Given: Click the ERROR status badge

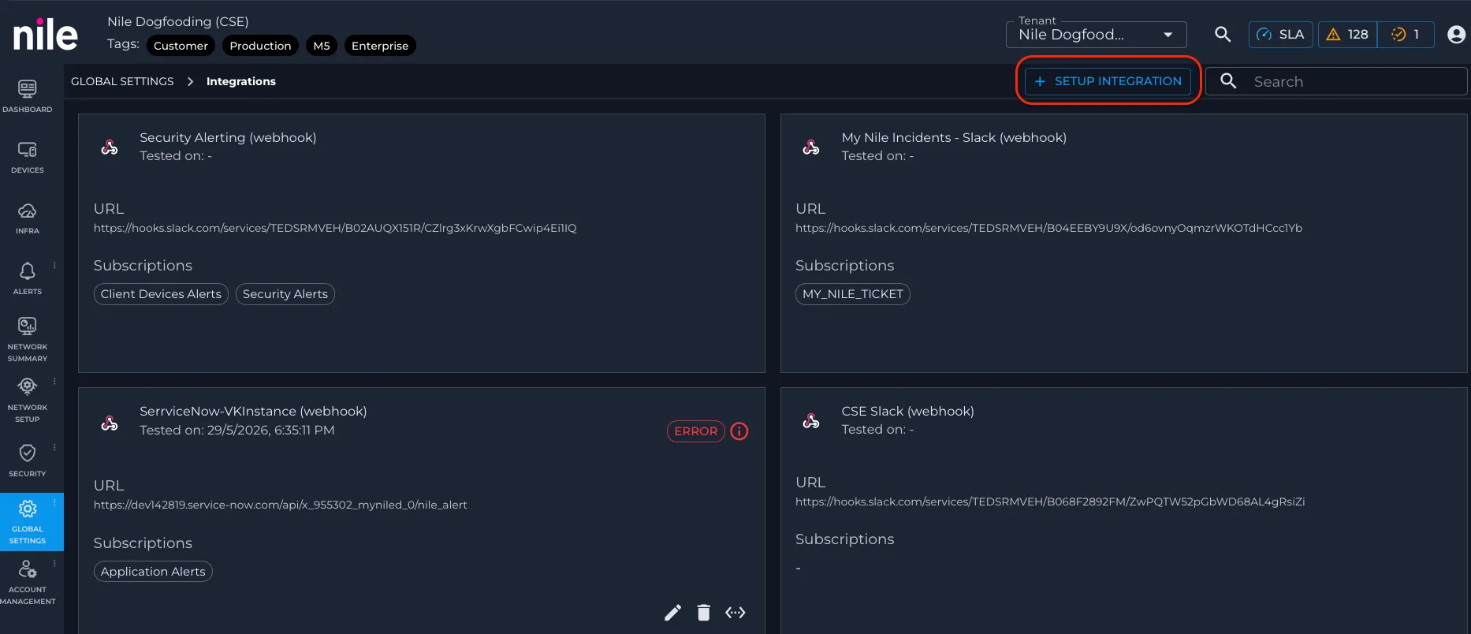Looking at the screenshot, I should 695,431.
